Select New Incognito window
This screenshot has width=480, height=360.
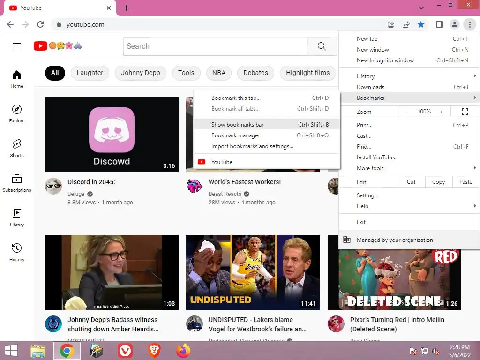410,60
